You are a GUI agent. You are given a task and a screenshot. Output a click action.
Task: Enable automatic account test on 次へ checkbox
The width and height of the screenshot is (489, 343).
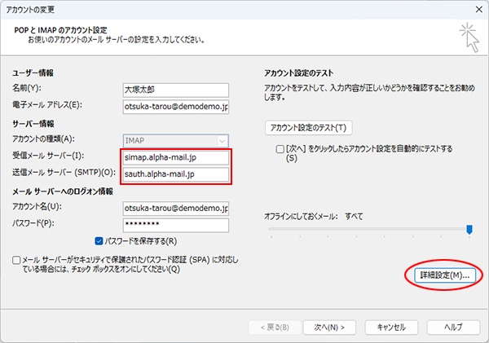coord(281,150)
